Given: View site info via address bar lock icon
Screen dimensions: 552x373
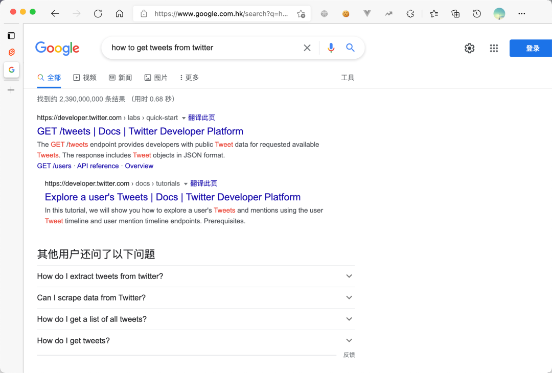Looking at the screenshot, I should click(144, 14).
